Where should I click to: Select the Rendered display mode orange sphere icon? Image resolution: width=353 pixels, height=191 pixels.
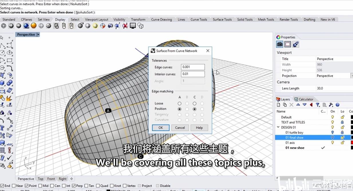click(33, 26)
